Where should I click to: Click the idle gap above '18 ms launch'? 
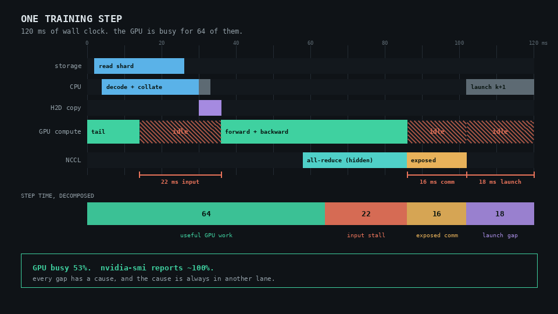click(x=500, y=132)
